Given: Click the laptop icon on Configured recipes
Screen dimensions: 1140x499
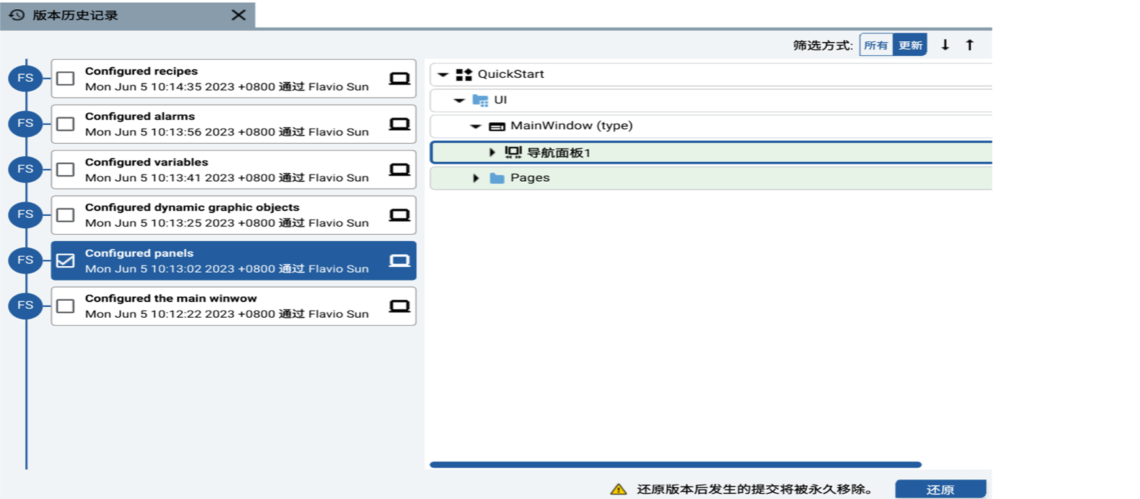Looking at the screenshot, I should point(399,78).
